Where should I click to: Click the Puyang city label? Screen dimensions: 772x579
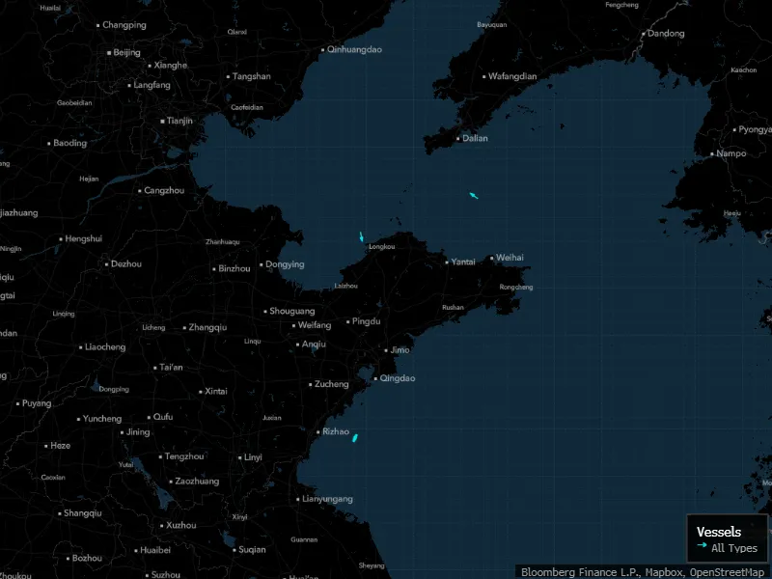[x=37, y=403]
